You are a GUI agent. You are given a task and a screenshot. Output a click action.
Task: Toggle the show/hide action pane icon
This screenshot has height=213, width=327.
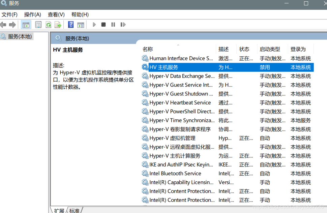click(x=81, y=25)
